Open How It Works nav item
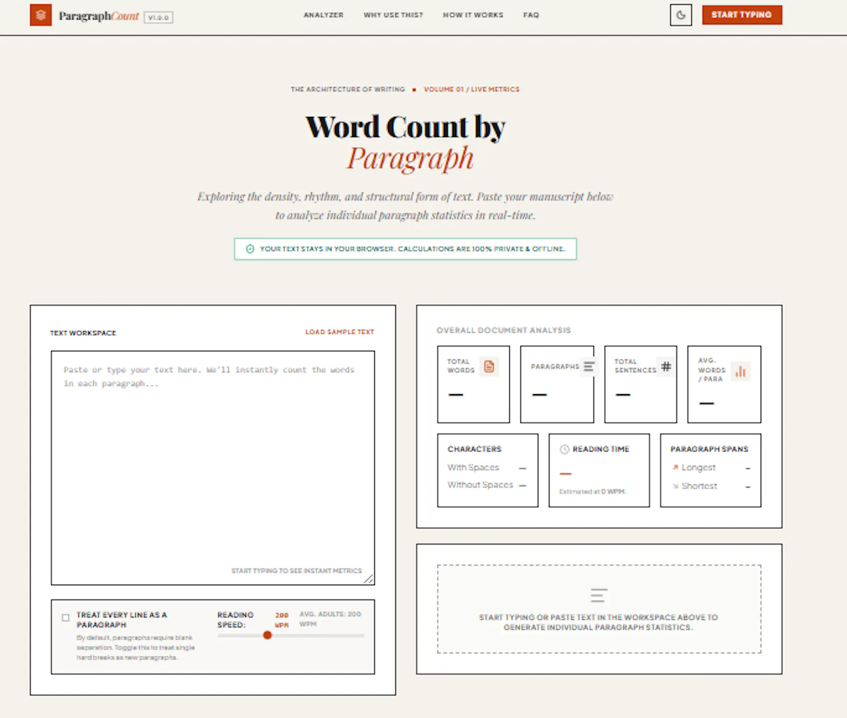847x718 pixels. [x=473, y=15]
